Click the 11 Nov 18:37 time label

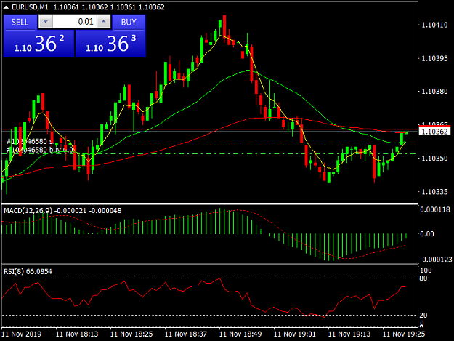tap(186, 334)
